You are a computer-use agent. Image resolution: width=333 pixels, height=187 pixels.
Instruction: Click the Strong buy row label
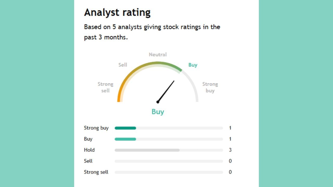click(x=96, y=128)
